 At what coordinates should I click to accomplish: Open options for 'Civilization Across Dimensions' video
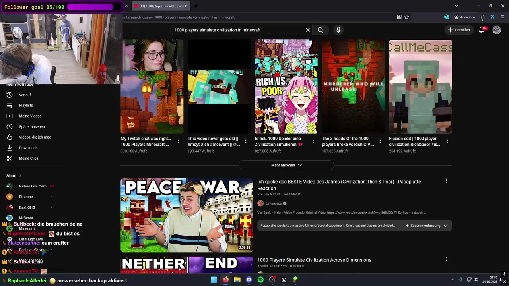(447, 259)
